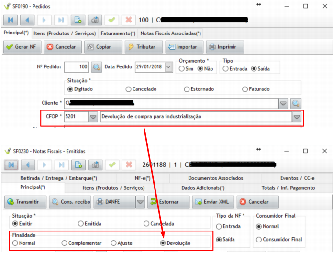The image size is (333, 253).
Task: Click previous record arrow in Pedidos toolbar
Action: click(x=27, y=20)
